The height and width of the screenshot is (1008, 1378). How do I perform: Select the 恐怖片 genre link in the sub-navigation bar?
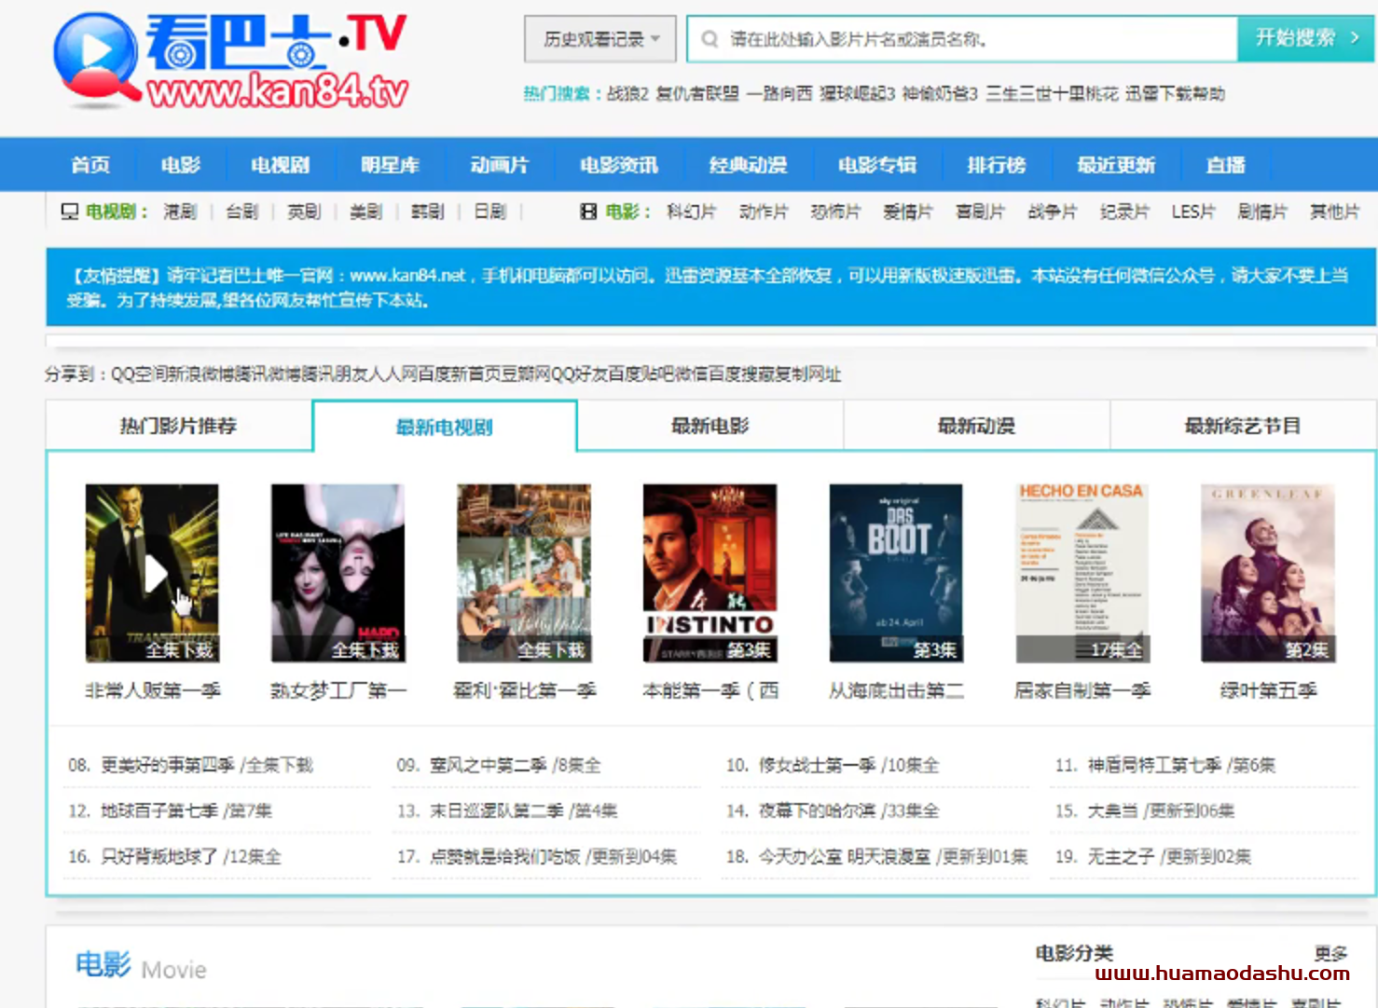click(x=835, y=211)
